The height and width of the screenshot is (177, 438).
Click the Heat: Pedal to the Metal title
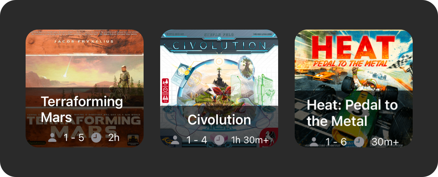pyautogui.click(x=352, y=113)
